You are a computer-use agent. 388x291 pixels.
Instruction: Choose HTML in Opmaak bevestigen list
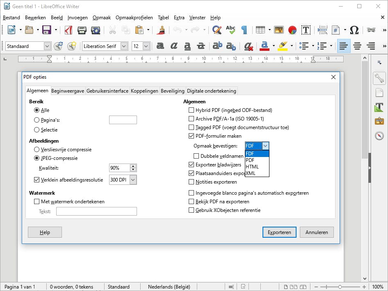257,167
